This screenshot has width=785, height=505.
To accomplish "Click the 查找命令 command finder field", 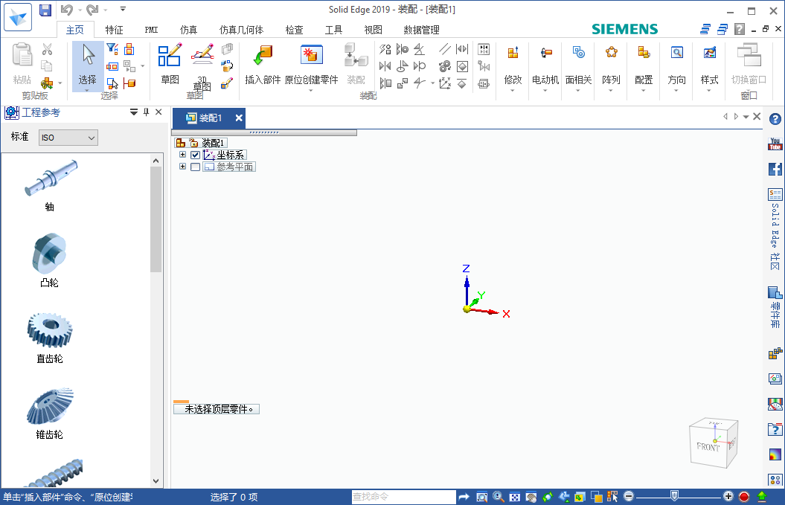I will pos(403,497).
